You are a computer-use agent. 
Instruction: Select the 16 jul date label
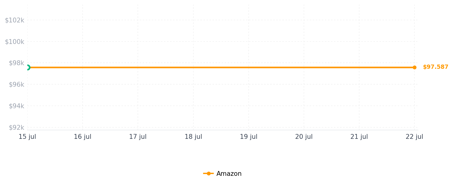tap(83, 137)
